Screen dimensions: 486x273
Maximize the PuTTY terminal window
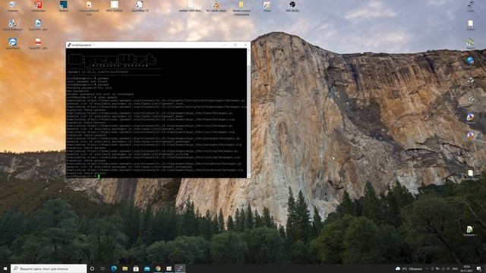click(235, 45)
